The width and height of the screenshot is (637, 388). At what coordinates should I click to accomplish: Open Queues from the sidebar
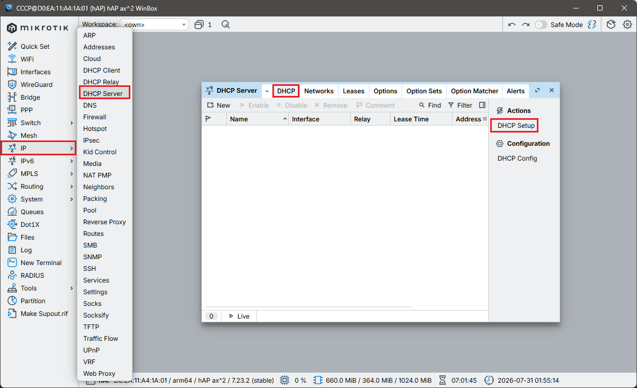pos(32,212)
